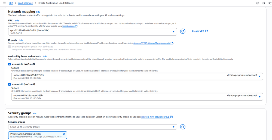
Task: Navigate to Load balancers breadcrumb
Action: tap(25, 3)
